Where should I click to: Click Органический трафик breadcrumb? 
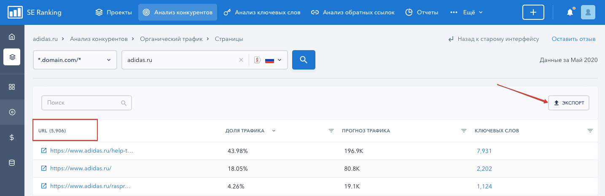(x=171, y=39)
